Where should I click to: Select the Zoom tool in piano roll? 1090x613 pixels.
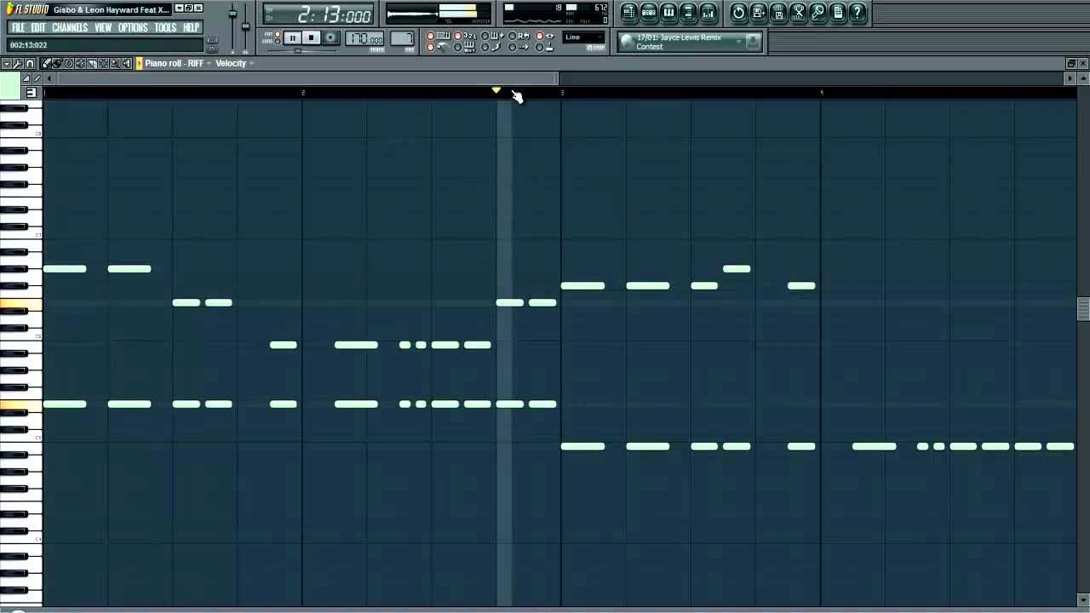(115, 63)
